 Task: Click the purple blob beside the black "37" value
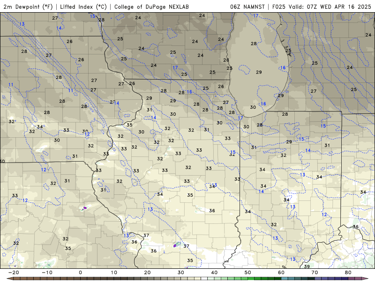pos(175,245)
